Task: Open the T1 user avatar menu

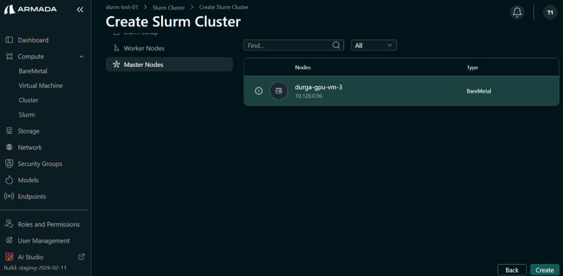Action: pyautogui.click(x=550, y=12)
